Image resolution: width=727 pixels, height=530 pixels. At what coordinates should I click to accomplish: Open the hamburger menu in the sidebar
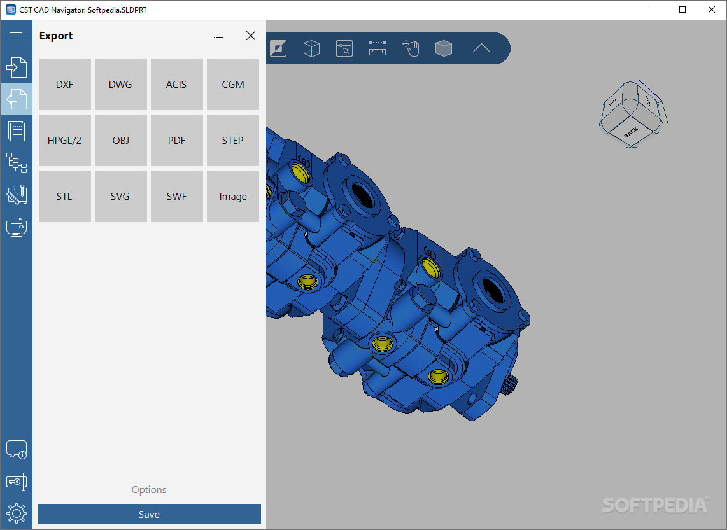click(x=16, y=36)
